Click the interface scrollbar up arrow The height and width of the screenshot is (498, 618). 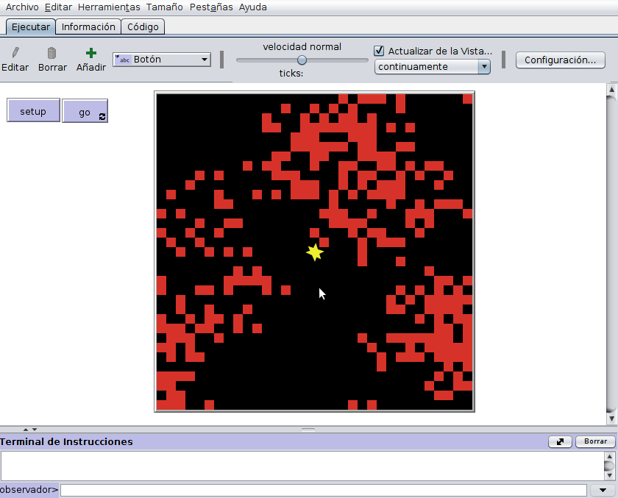[611, 90]
